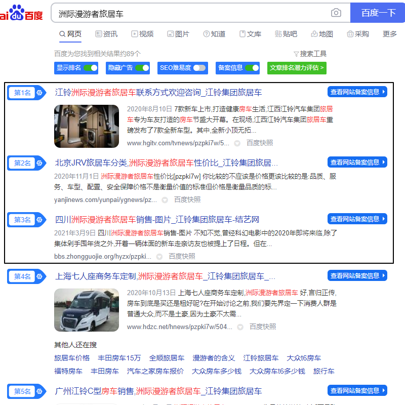Open result 北京JRV旅居车分类 title
Image resolution: width=405 pixels, height=405 pixels.
point(167,163)
